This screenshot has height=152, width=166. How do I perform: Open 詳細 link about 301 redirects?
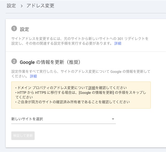coord(118,43)
